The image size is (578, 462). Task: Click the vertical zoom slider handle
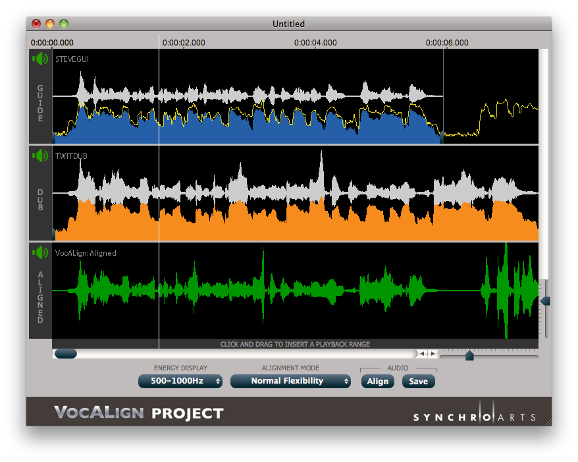(x=545, y=301)
